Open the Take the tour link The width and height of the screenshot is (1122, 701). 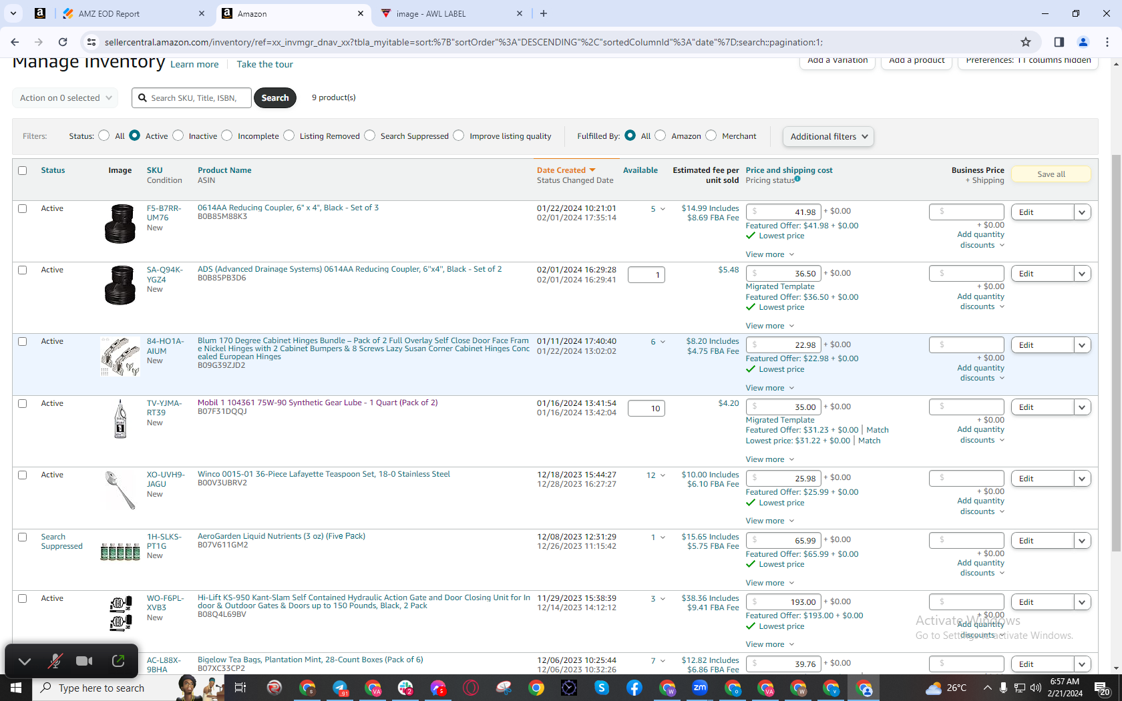click(265, 64)
